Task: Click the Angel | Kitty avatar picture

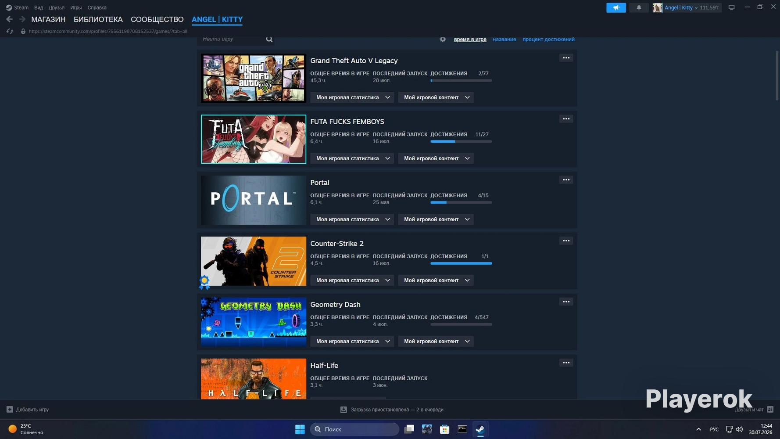Action: 658,7
